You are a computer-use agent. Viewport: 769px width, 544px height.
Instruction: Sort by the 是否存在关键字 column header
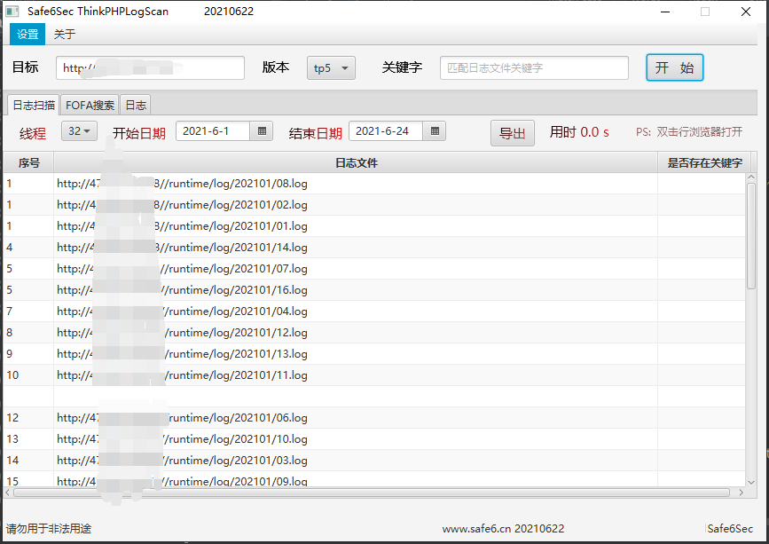(x=704, y=163)
